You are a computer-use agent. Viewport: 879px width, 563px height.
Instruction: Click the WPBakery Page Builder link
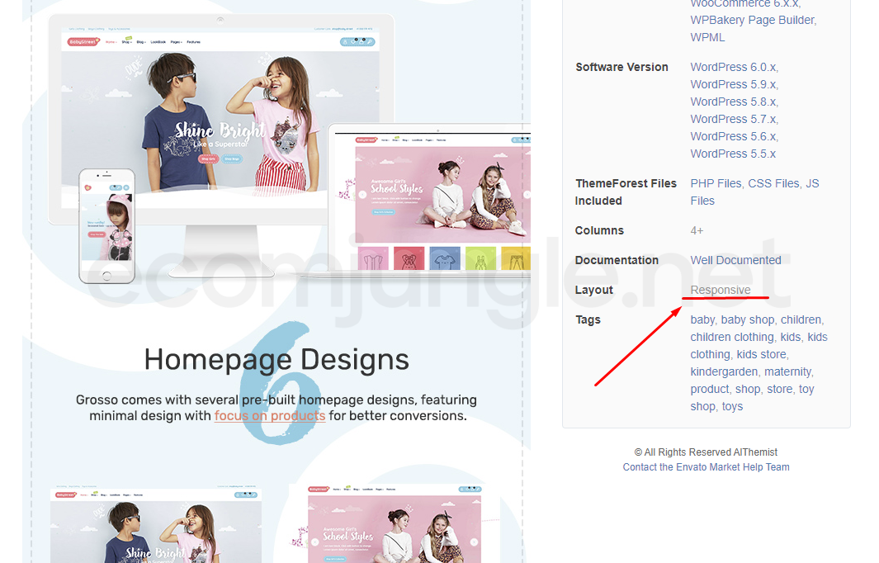(752, 20)
